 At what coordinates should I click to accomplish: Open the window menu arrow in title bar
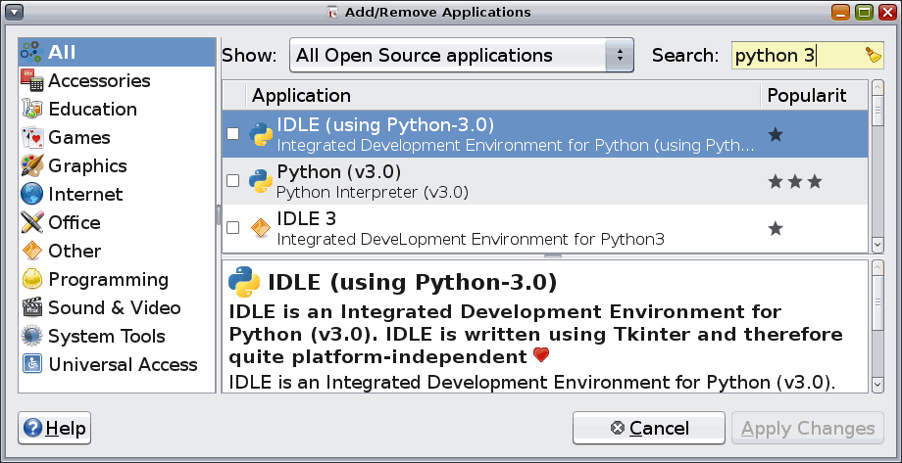pyautogui.click(x=14, y=13)
